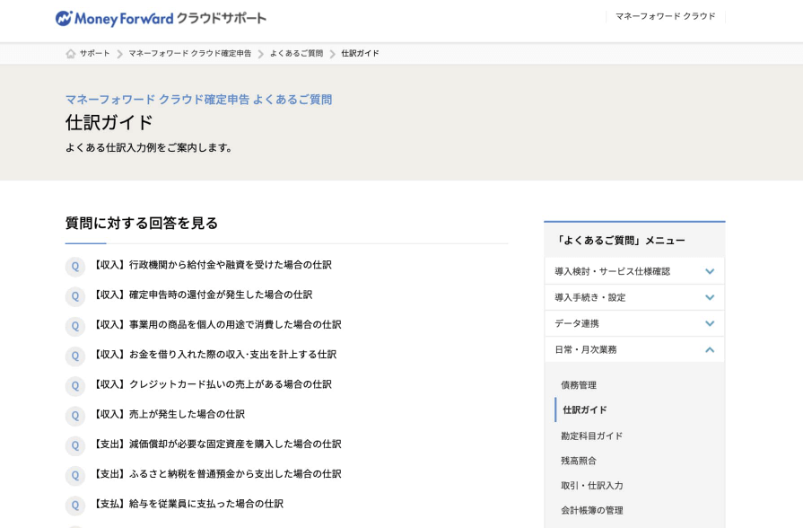Open 給与を従業員に支払った場合の仕訳
This screenshot has width=803, height=528.
(x=188, y=504)
